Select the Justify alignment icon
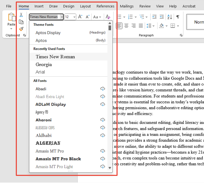The width and height of the screenshot is (204, 183). click(141, 25)
